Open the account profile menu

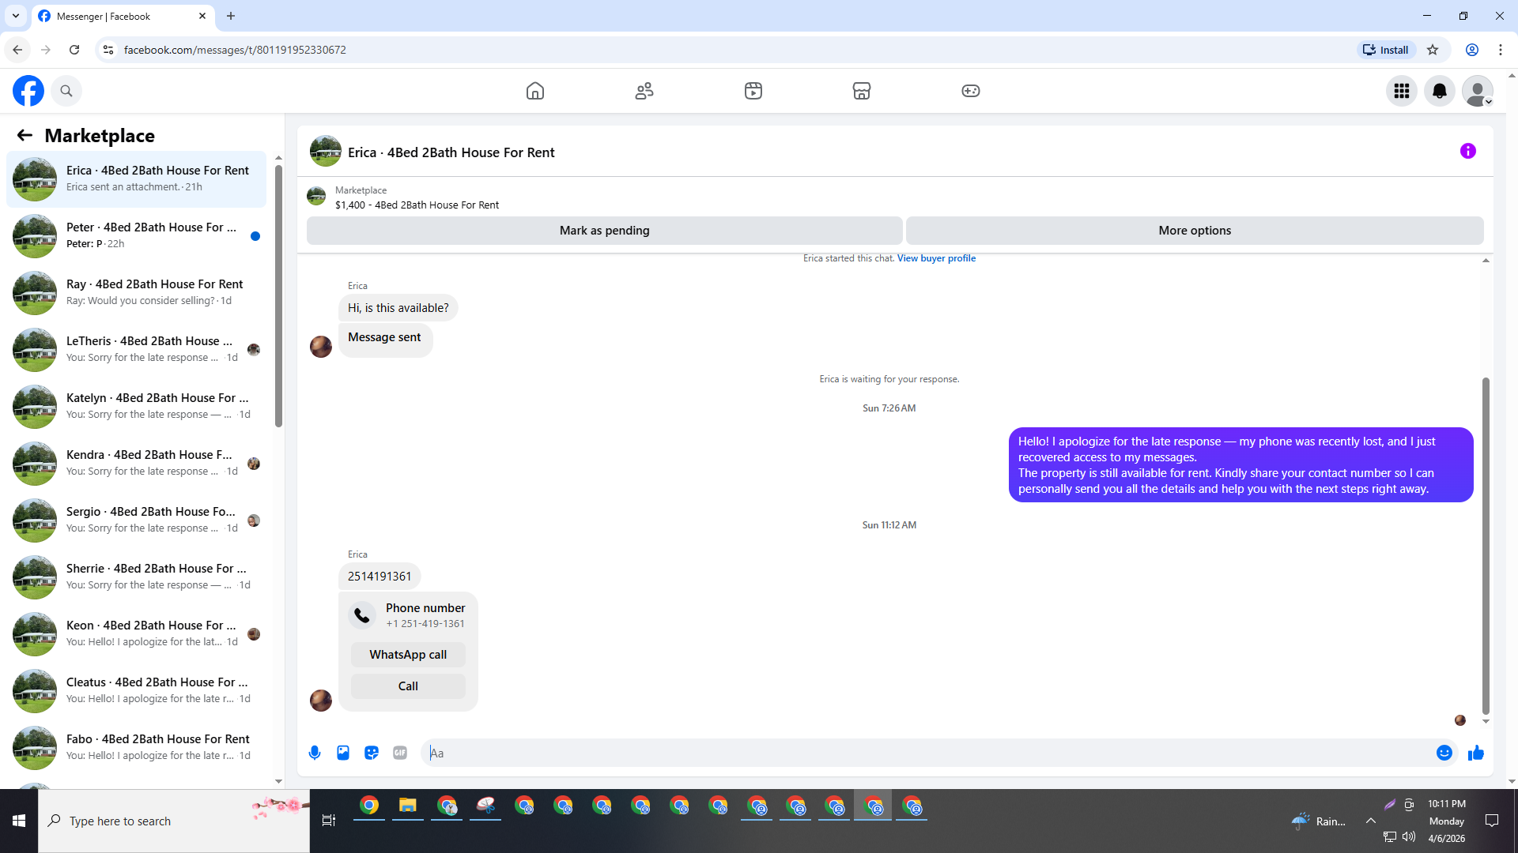[1478, 91]
